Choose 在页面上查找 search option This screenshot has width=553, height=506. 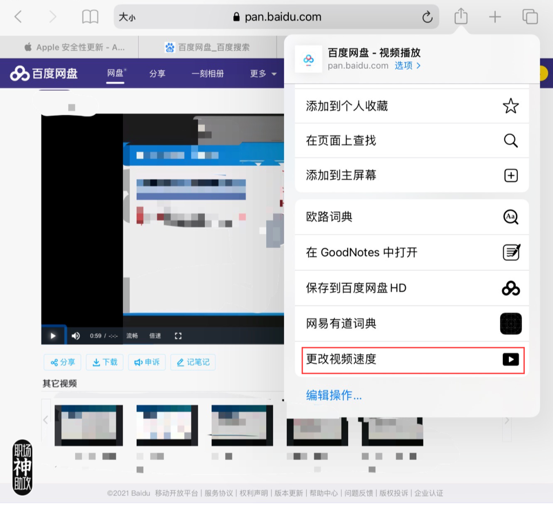[x=412, y=140]
